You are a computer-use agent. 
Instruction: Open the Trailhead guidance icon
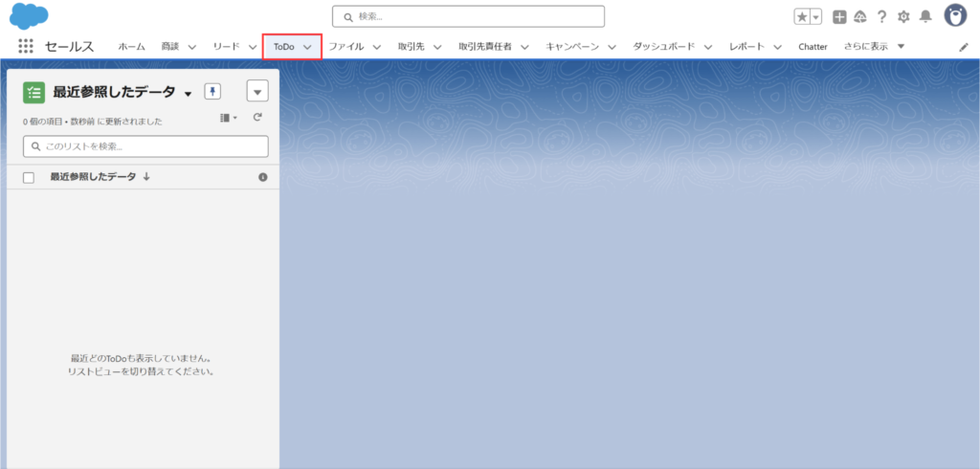pos(860,17)
